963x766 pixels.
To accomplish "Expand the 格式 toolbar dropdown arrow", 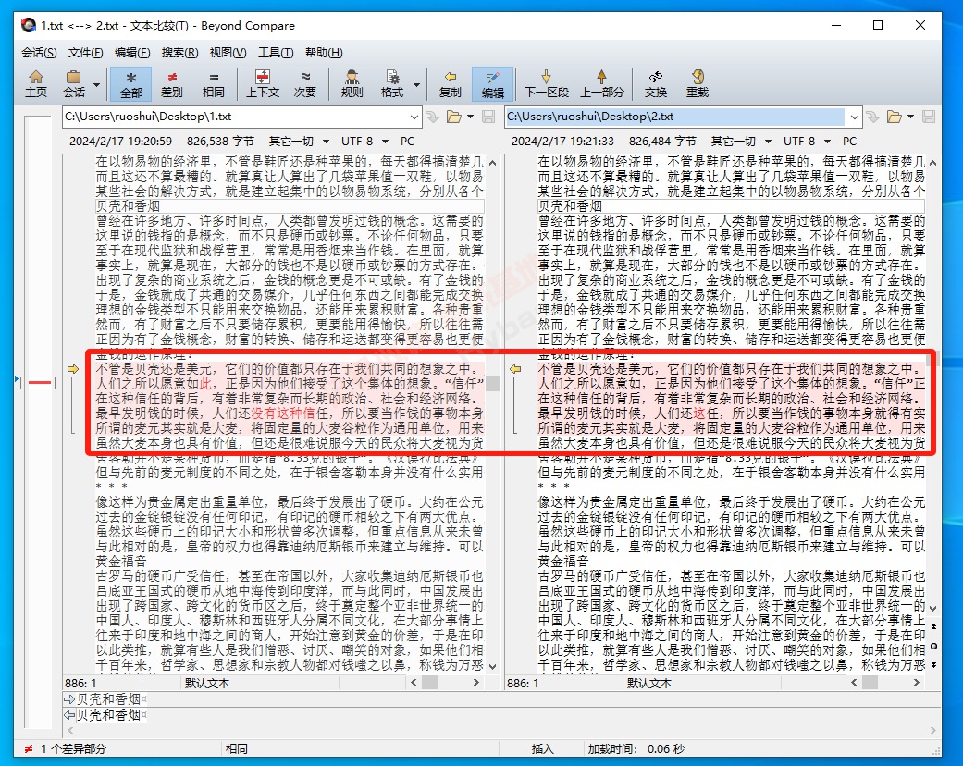I will pyautogui.click(x=416, y=84).
